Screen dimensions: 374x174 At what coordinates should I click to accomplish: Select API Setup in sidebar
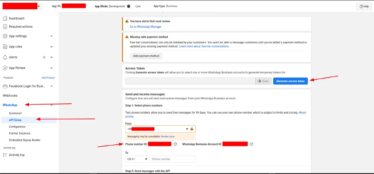click(x=15, y=120)
